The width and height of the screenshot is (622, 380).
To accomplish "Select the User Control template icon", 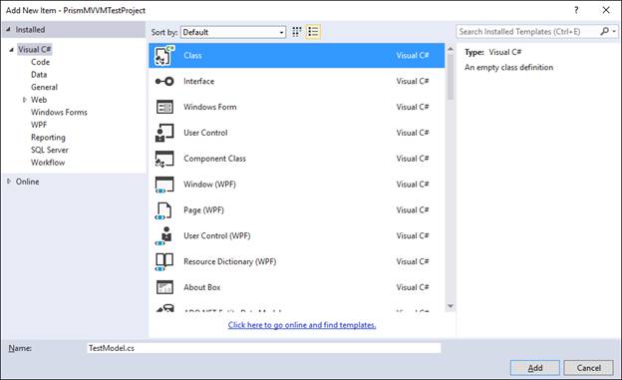I will point(164,133).
